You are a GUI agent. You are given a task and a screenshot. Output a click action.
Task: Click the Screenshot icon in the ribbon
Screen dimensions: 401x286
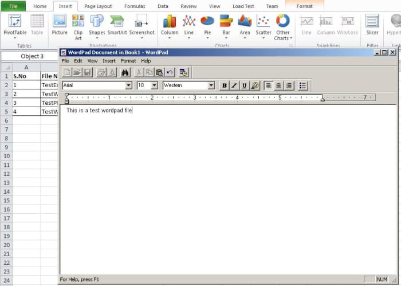point(141,25)
